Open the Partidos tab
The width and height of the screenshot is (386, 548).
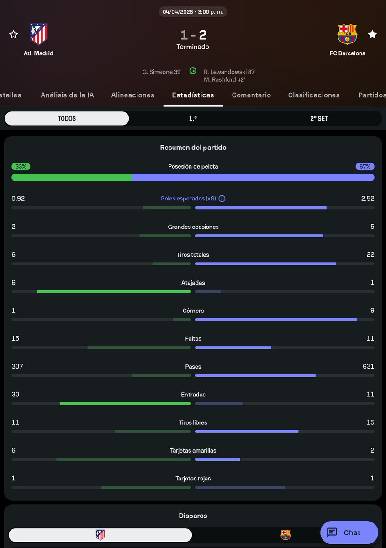372,95
